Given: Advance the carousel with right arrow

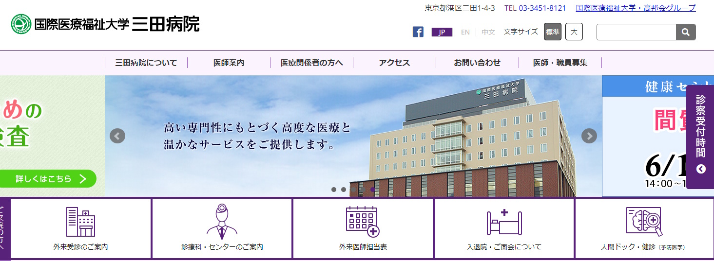Looking at the screenshot, I should (x=589, y=136).
